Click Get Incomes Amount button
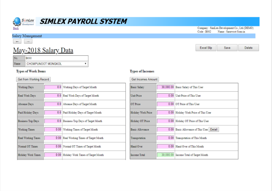The image size is (272, 191). [144, 79]
